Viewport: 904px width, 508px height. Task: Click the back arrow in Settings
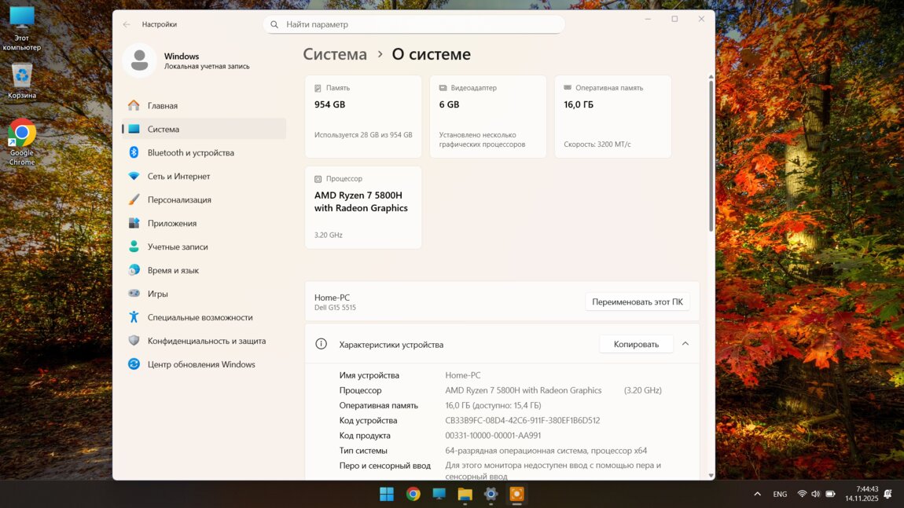[x=127, y=24]
